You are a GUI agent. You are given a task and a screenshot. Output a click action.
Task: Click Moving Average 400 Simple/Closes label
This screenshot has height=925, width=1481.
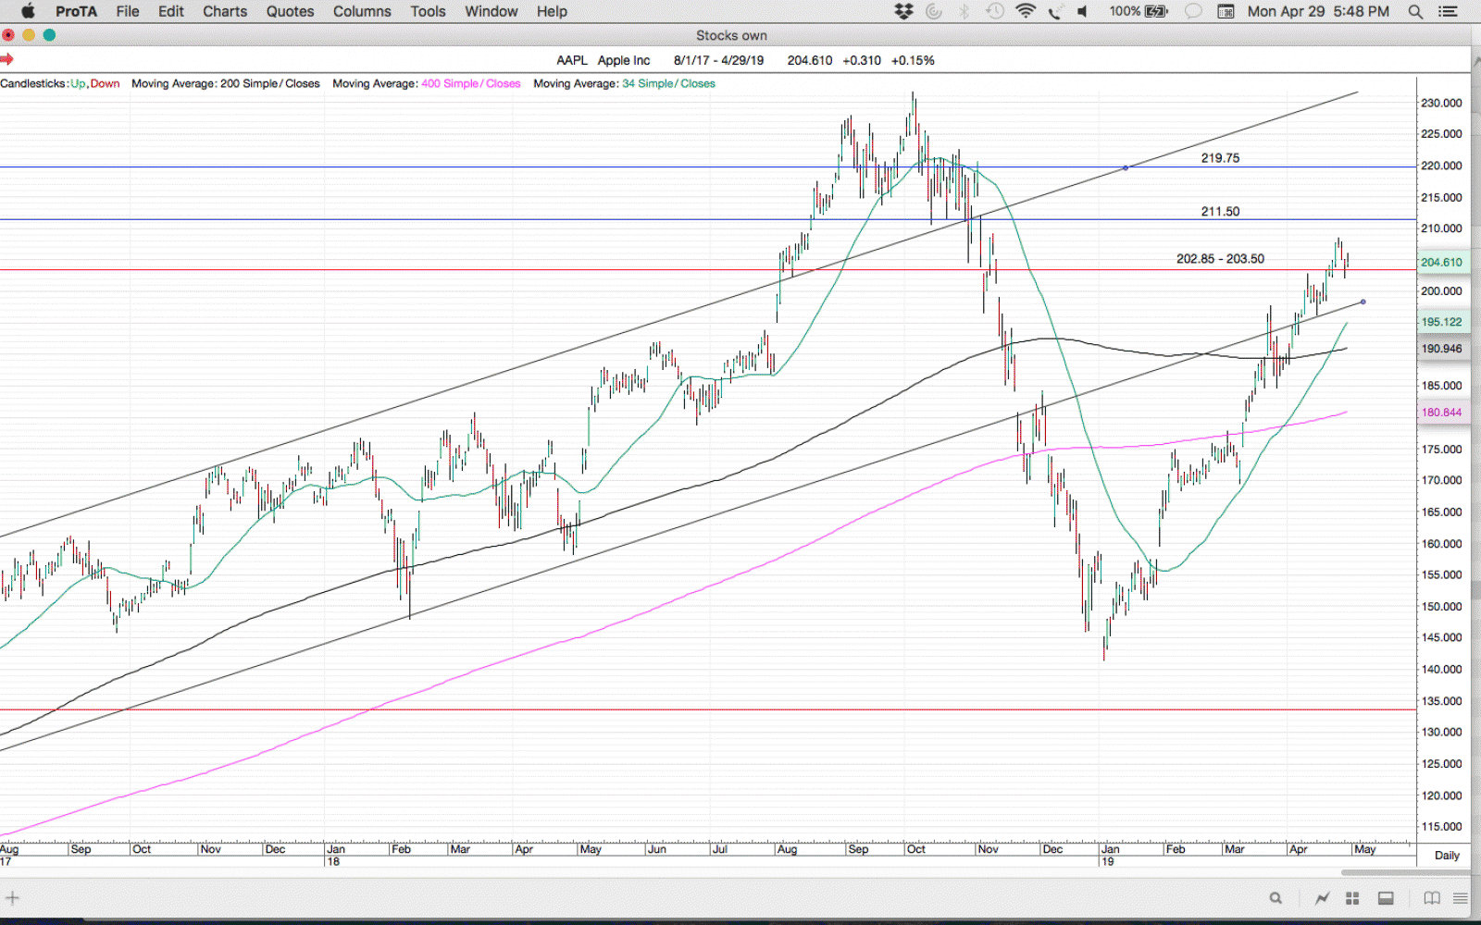(427, 83)
